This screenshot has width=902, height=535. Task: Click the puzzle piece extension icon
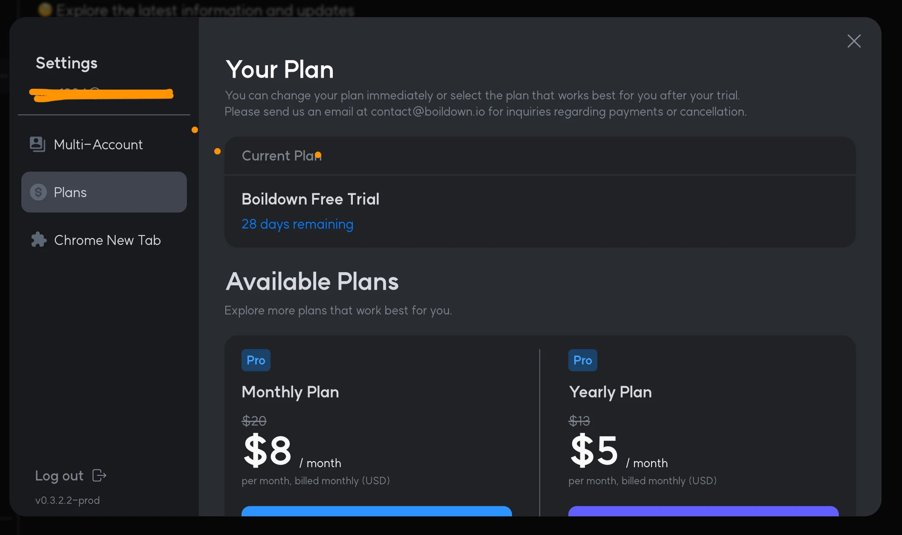coord(39,240)
